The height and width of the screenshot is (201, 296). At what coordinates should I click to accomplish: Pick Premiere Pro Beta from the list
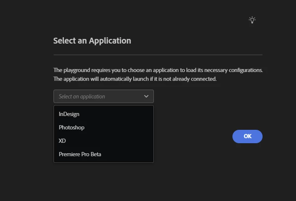[104, 154]
